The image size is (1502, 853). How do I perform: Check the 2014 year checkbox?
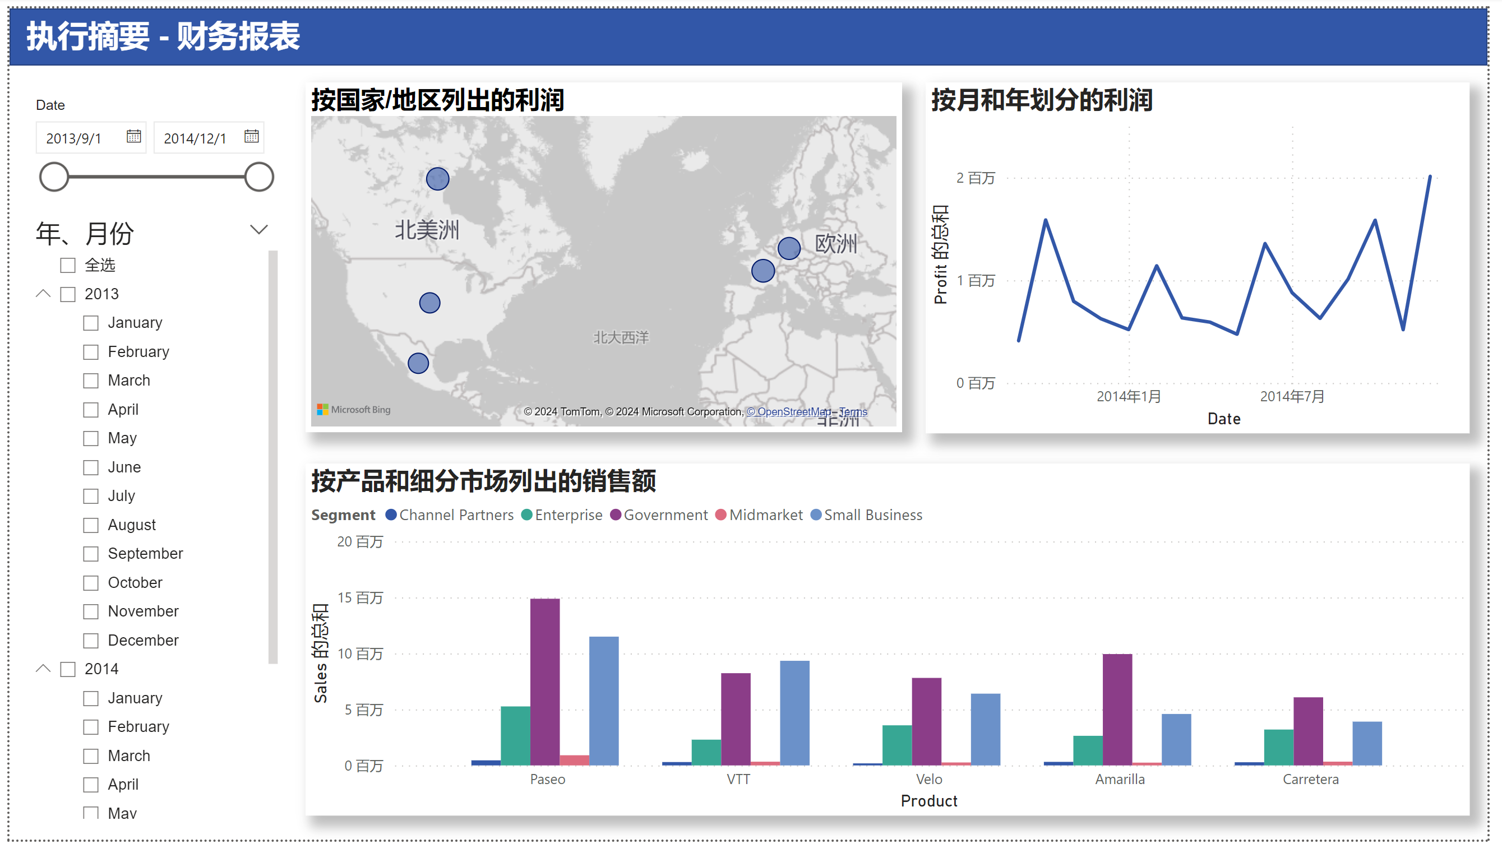68,669
